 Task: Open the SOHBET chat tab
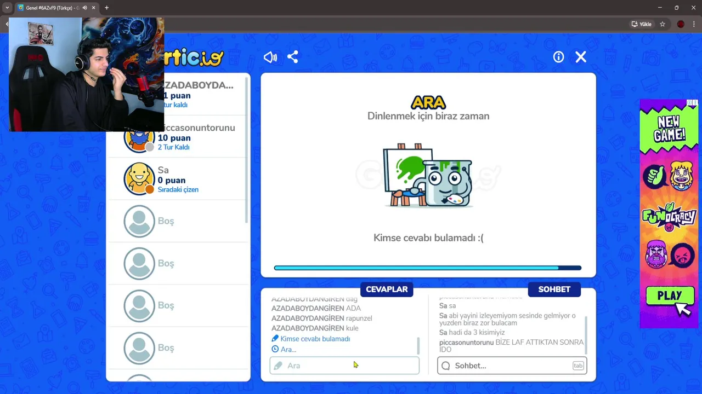click(554, 289)
